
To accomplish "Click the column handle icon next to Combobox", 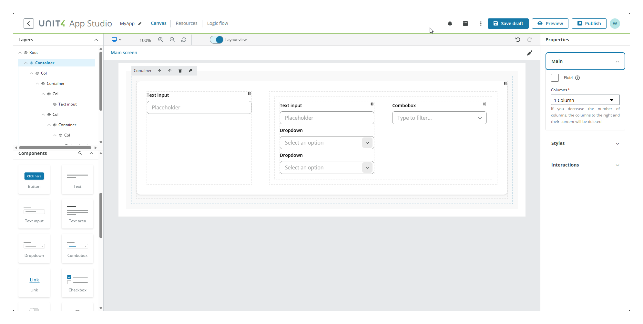I will [x=485, y=104].
